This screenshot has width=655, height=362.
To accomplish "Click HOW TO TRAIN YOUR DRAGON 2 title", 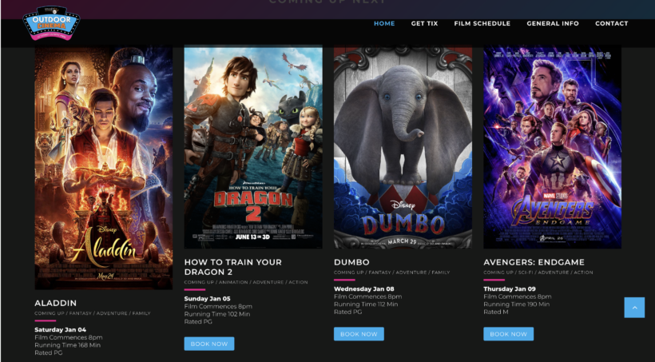I will pos(233,267).
